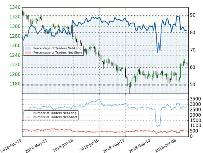Click the 2018-Sep-10 date label
Image resolution: width=203 pixels, height=153 pixels.
[140, 146]
